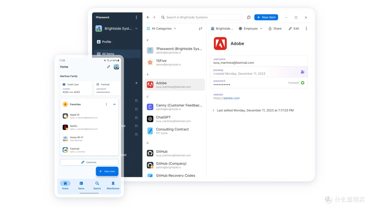
Task: Click the Share button
Action: pyautogui.click(x=275, y=28)
